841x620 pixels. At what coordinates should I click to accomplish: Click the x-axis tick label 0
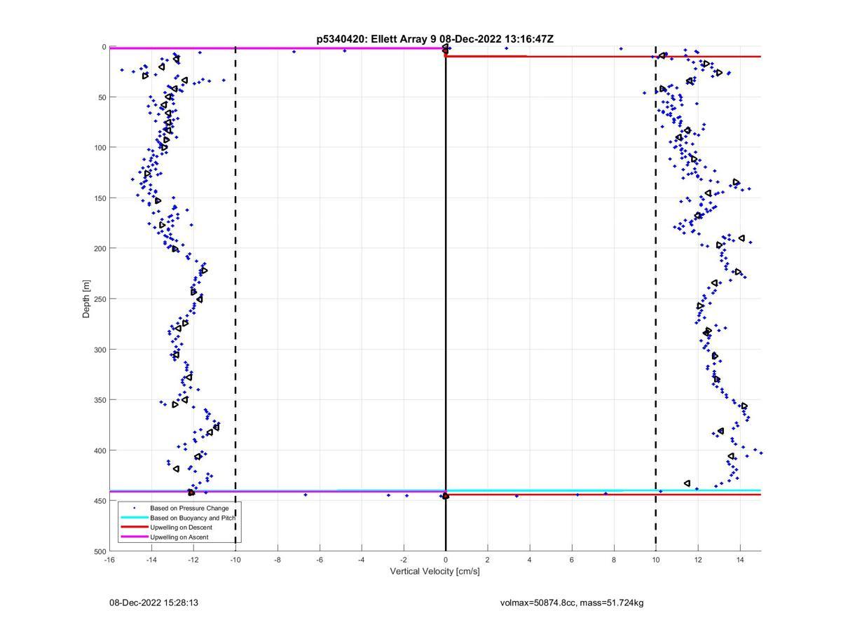coord(446,560)
